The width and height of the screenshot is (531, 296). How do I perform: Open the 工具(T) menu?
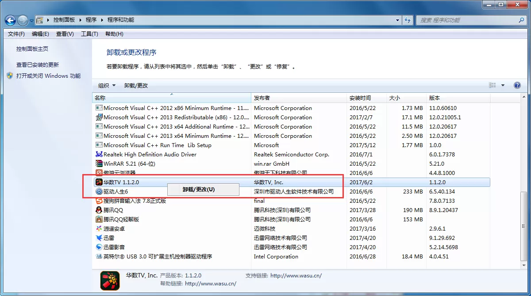pyautogui.click(x=89, y=34)
